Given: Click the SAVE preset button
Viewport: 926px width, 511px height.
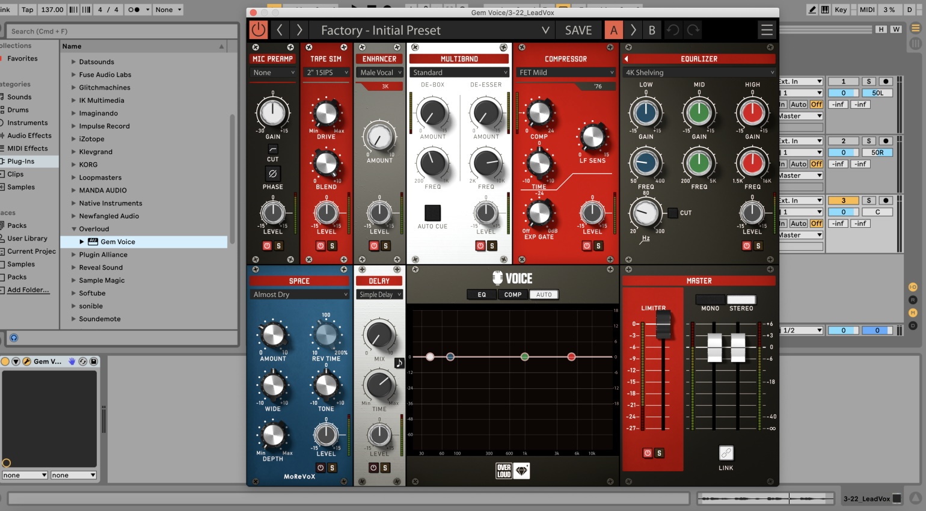Looking at the screenshot, I should [x=578, y=30].
